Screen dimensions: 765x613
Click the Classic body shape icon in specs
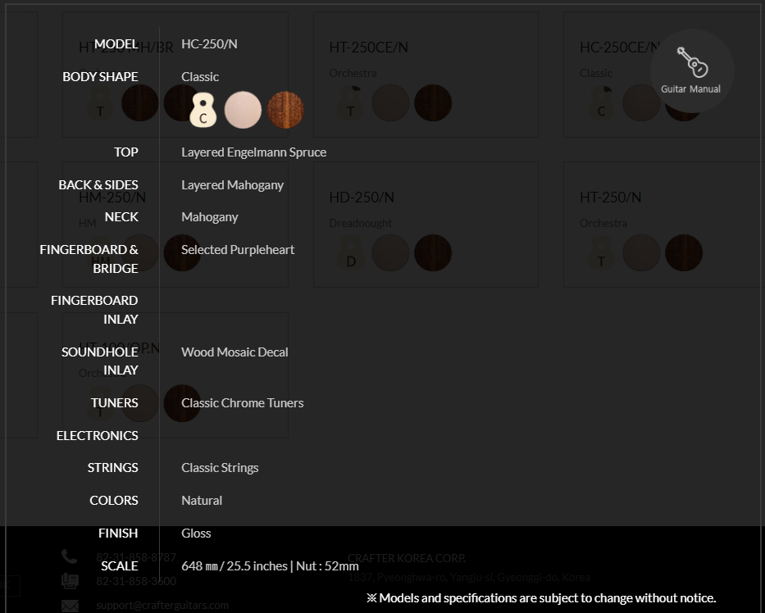203,110
